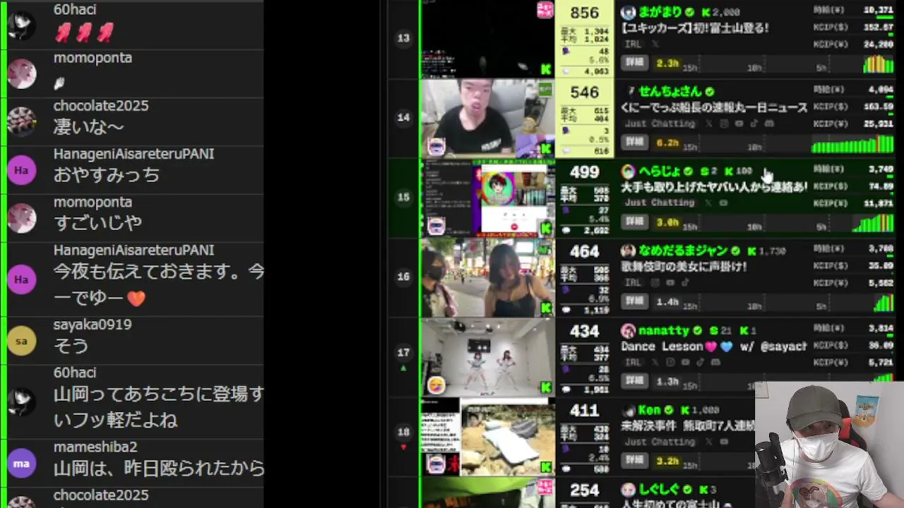Click Instagram icon in nanatty row
This screenshot has width=904, height=508.
point(670,362)
